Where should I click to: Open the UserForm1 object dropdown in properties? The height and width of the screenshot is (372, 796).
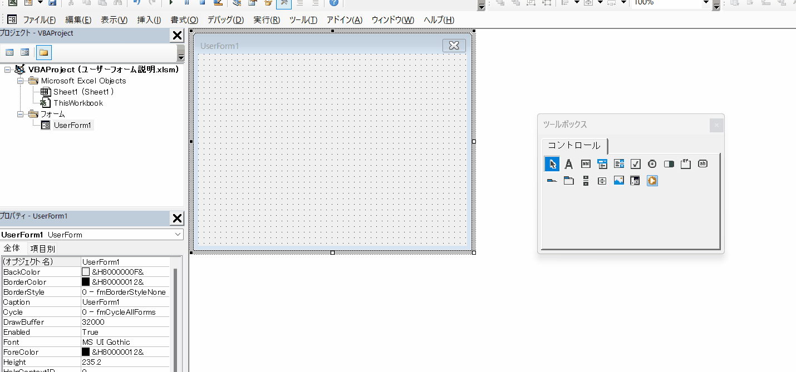click(x=178, y=235)
